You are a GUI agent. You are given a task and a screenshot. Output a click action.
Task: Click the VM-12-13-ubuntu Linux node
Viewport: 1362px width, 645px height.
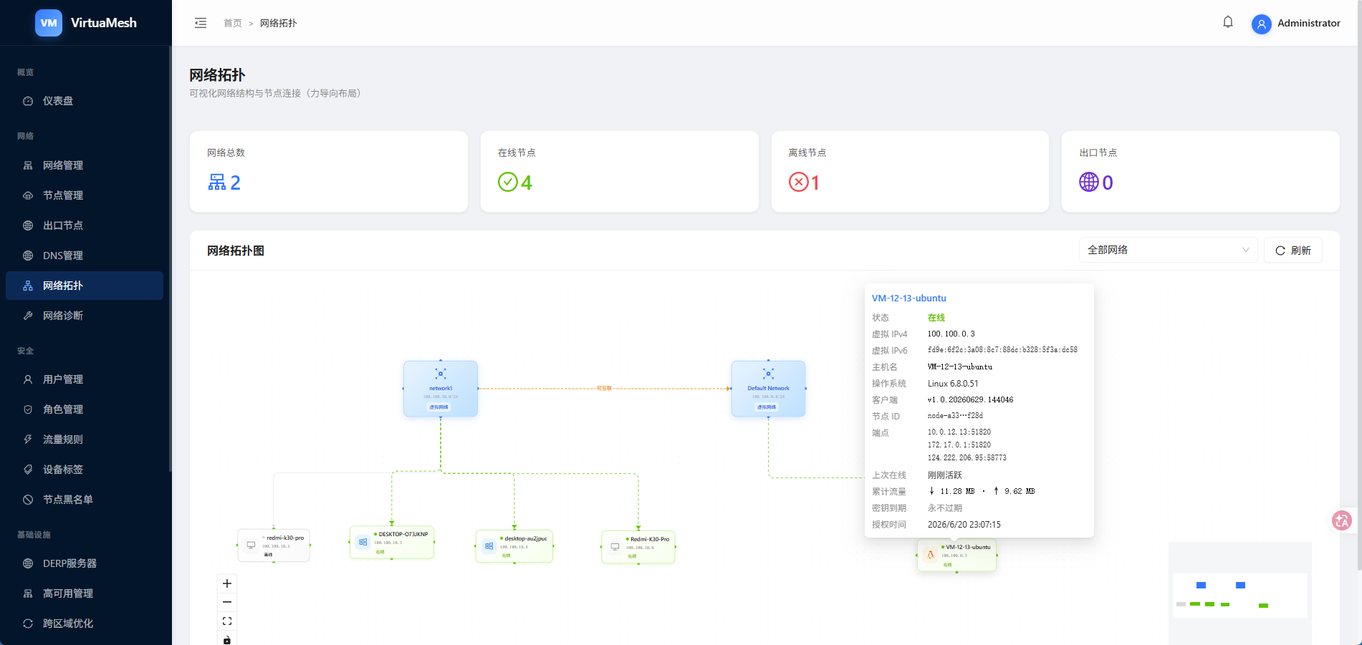956,555
